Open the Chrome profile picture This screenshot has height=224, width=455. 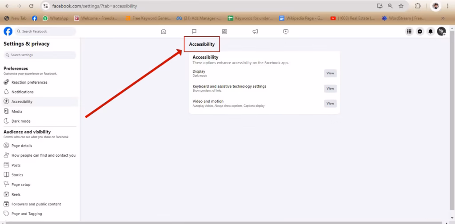pos(435,6)
